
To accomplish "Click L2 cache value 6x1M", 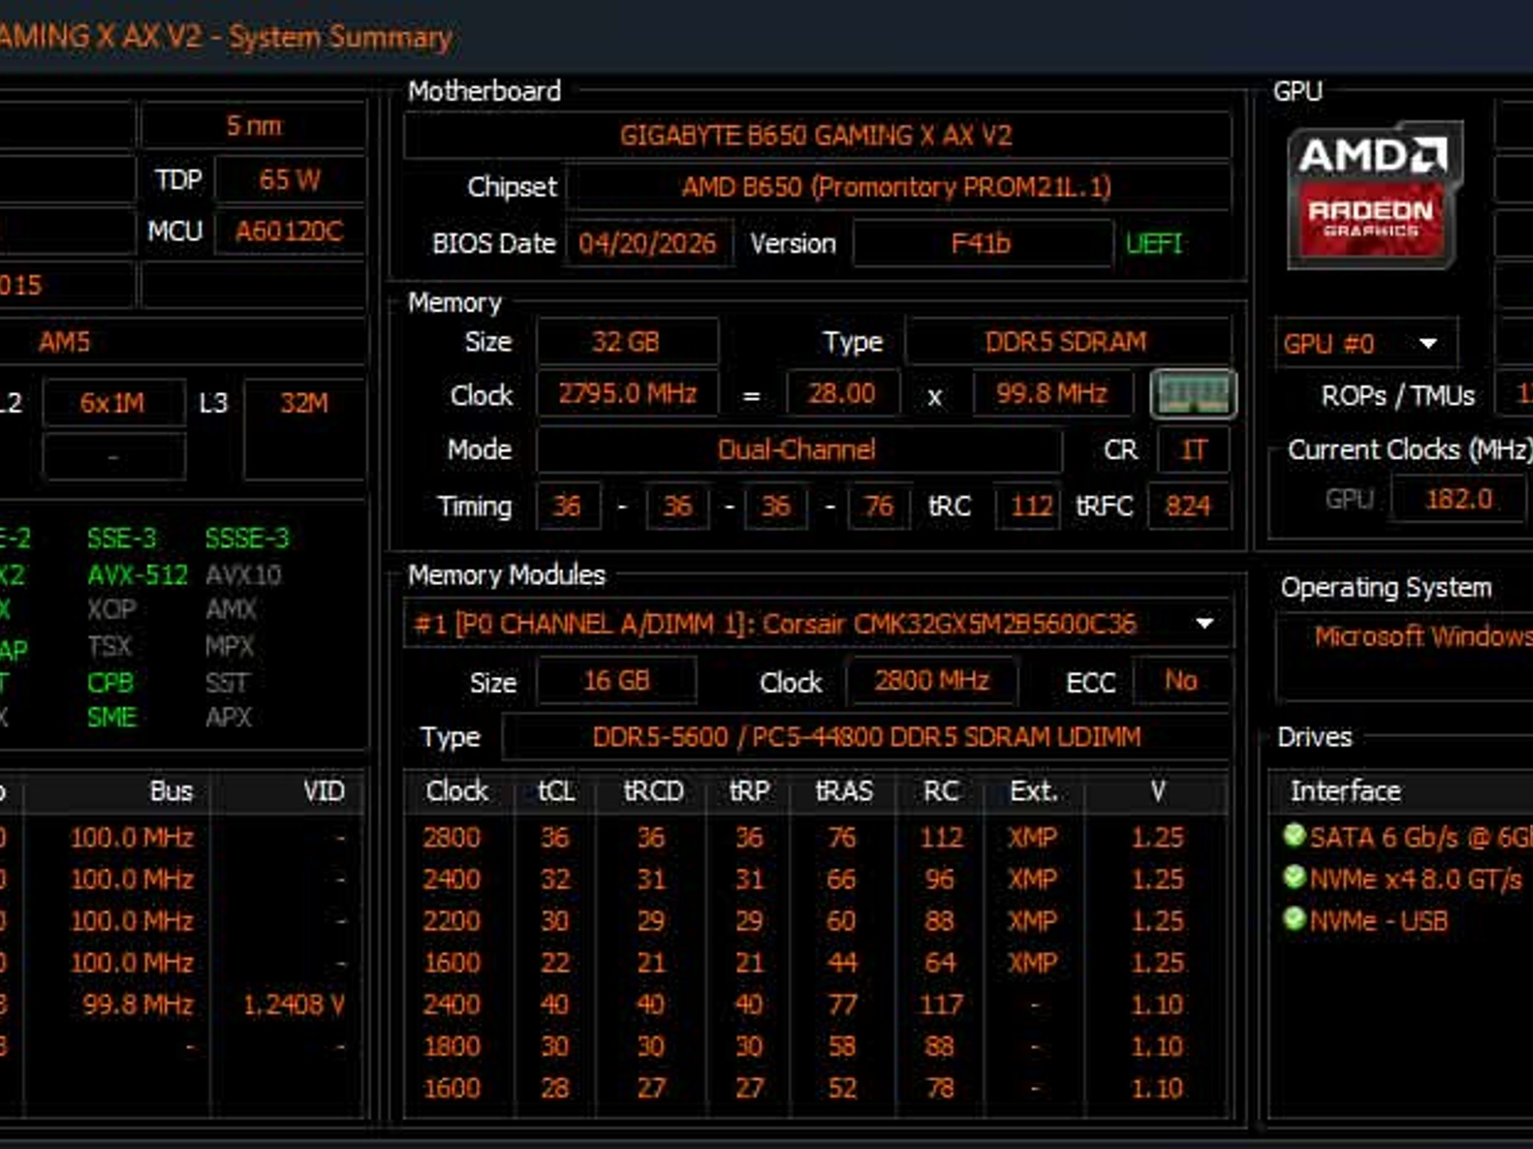I will coord(113,403).
